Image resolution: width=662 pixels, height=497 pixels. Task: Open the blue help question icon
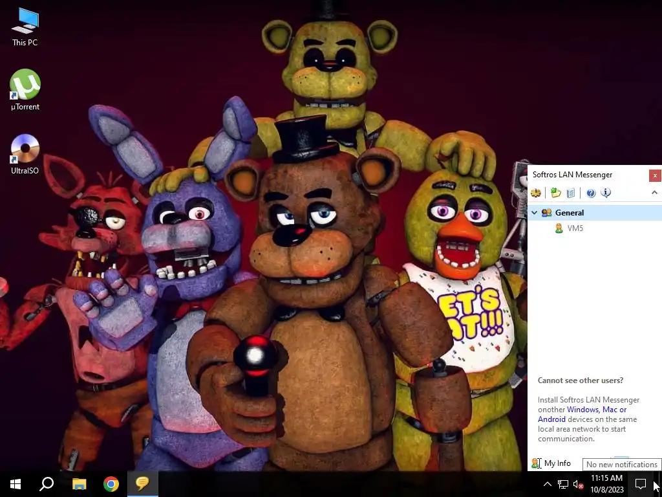591,193
